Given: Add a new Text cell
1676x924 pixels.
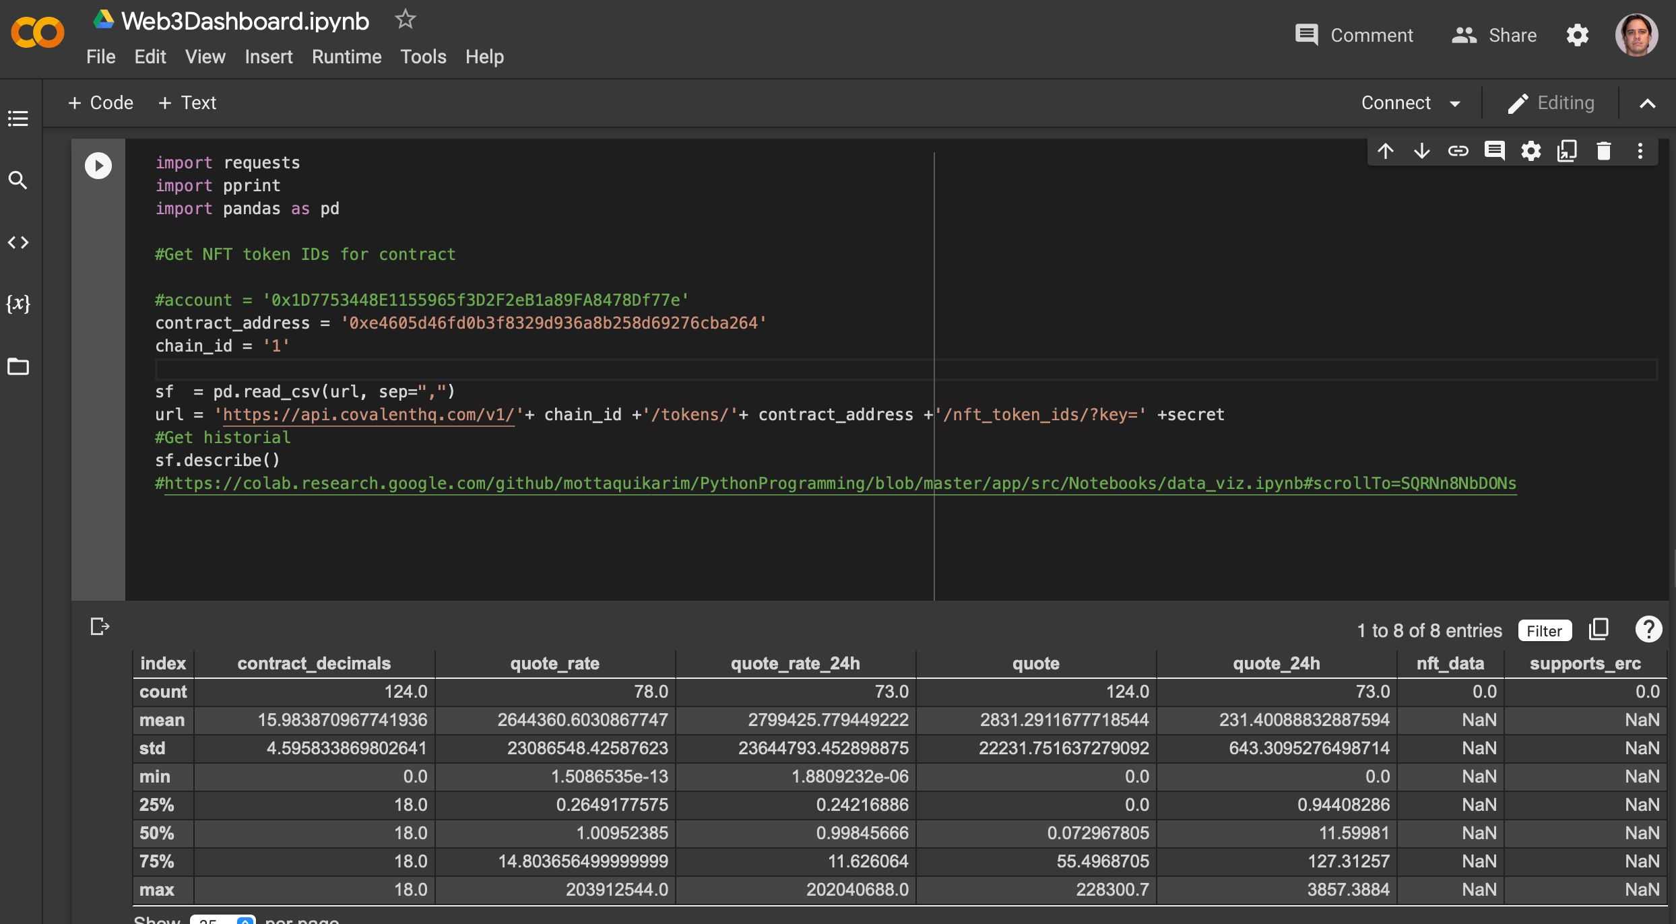Looking at the screenshot, I should pos(187,103).
